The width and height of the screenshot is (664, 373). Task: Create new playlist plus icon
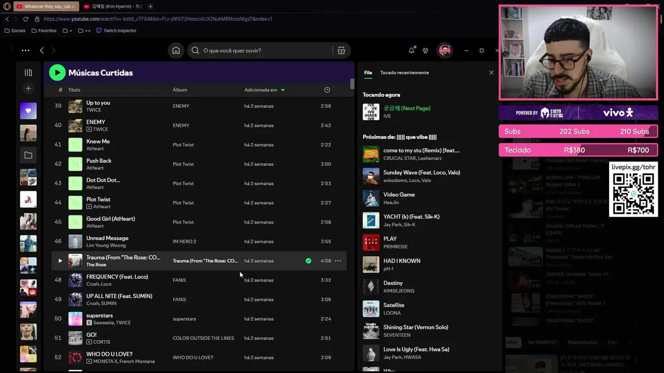tap(28, 89)
